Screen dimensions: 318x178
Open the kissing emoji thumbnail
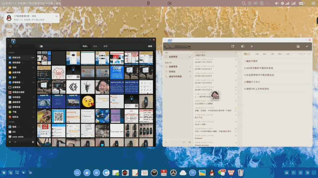[x=87, y=101]
